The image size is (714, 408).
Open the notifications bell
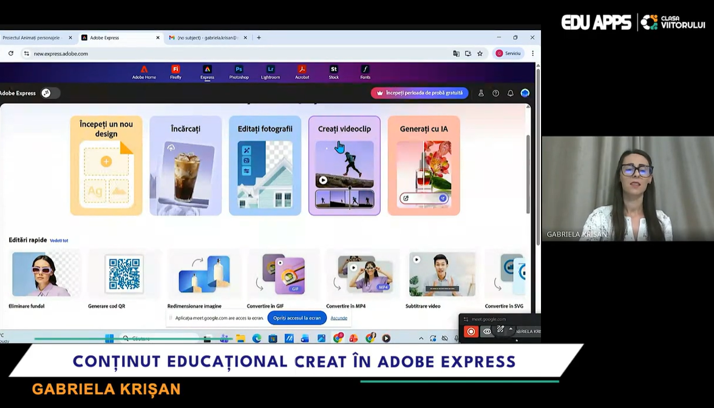pyautogui.click(x=511, y=93)
